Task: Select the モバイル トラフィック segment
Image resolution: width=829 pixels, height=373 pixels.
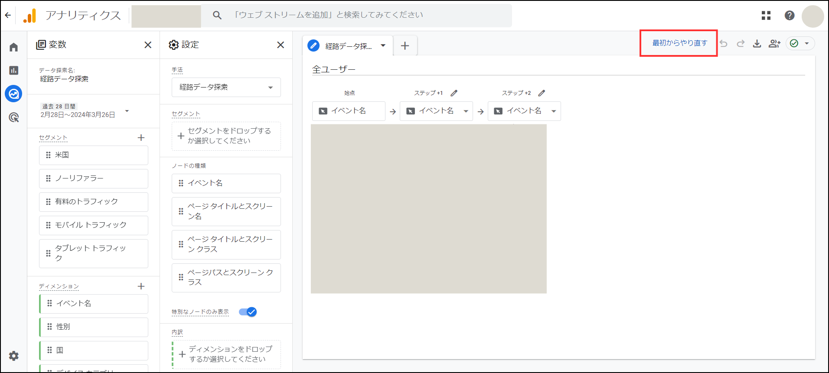Action: coord(94,225)
